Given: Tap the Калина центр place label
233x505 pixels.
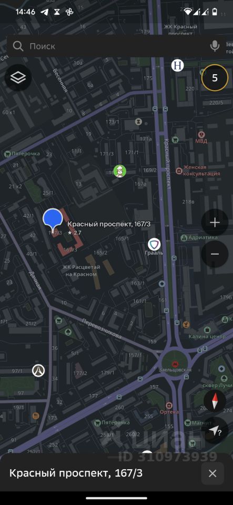Looking at the screenshot, I should tap(207, 337).
